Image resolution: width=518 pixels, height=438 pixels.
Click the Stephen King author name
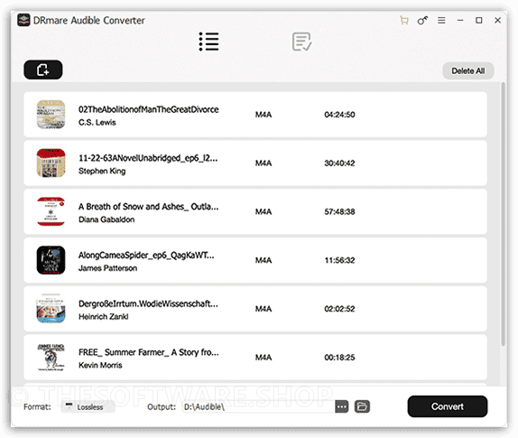(x=102, y=171)
